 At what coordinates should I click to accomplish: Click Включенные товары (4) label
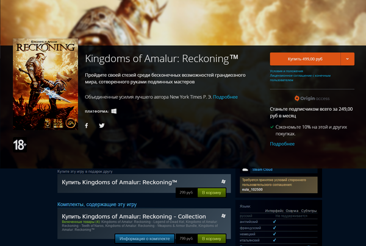point(81,222)
